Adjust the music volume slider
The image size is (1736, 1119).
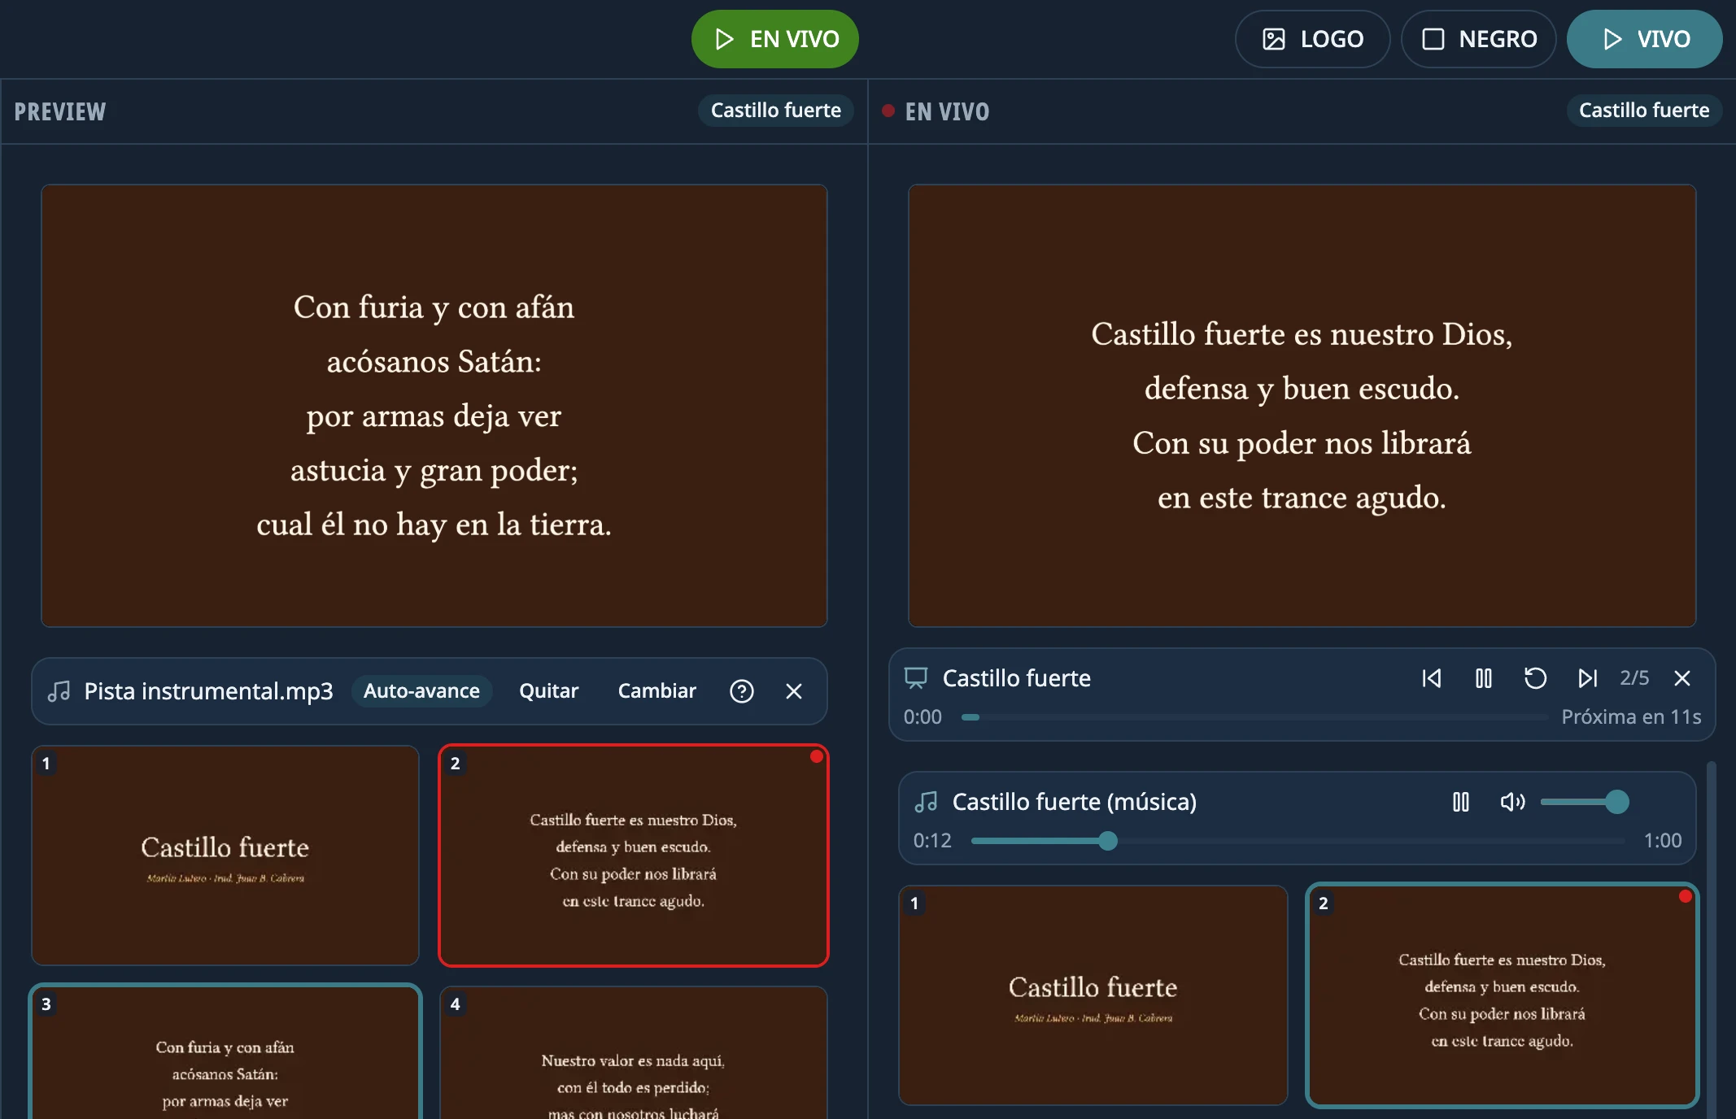[1584, 802]
